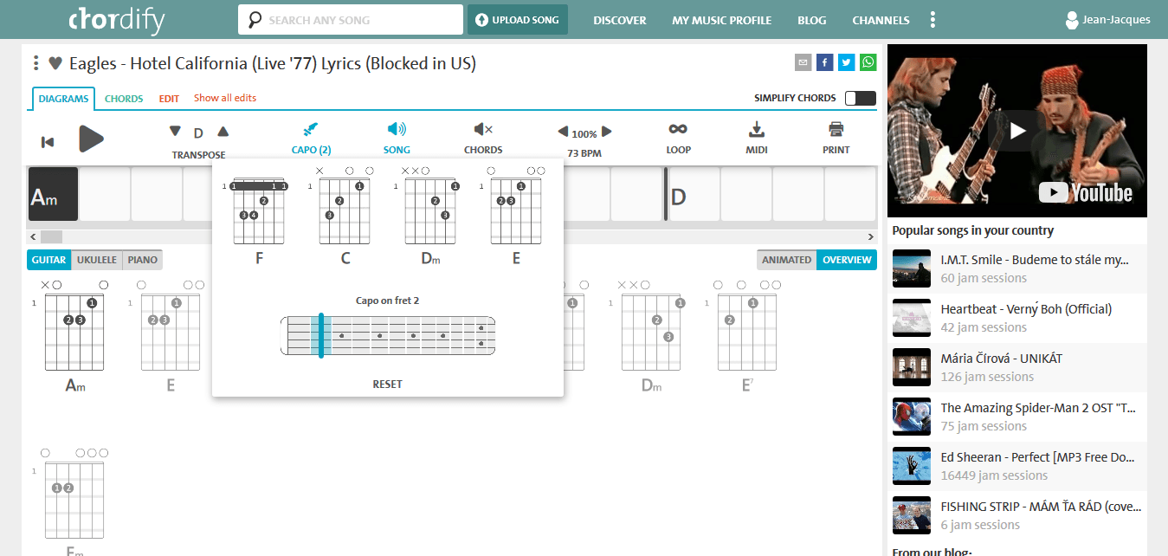Click the Dm chord diagram in capo popup
1168x556 pixels.
pos(430,216)
